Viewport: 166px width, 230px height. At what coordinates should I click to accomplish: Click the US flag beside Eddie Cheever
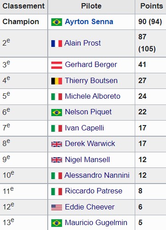(57, 207)
